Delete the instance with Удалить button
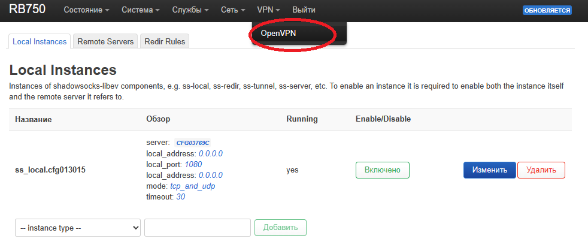Viewport: 588px width, 242px height. [541, 170]
